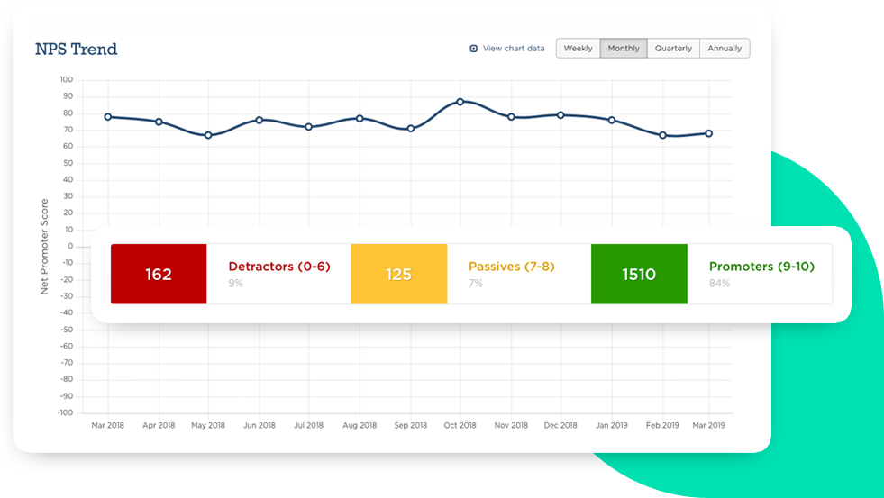Click the Passives (7-8) label
The height and width of the screenshot is (498, 884).
click(x=512, y=267)
